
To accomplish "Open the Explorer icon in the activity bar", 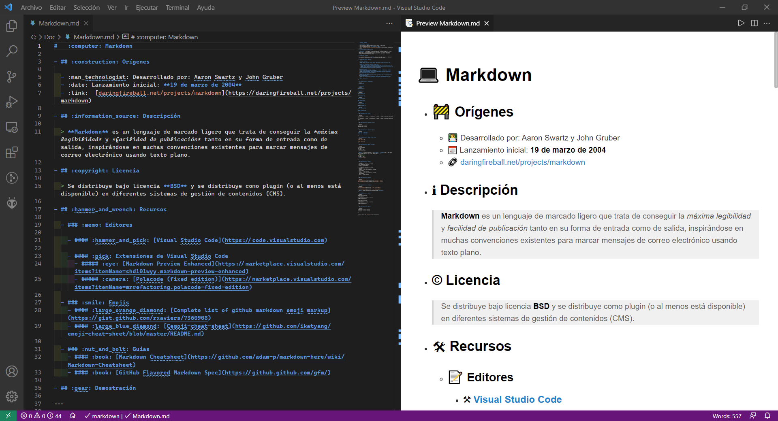I will 11,26.
